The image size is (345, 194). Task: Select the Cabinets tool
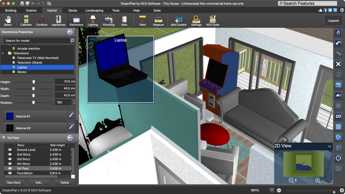click(26, 20)
